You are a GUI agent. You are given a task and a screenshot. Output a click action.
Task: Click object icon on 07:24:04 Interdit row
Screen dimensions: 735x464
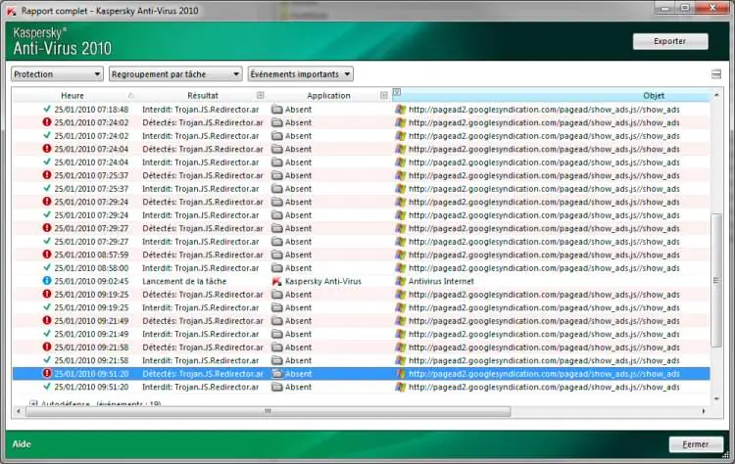[x=400, y=162]
